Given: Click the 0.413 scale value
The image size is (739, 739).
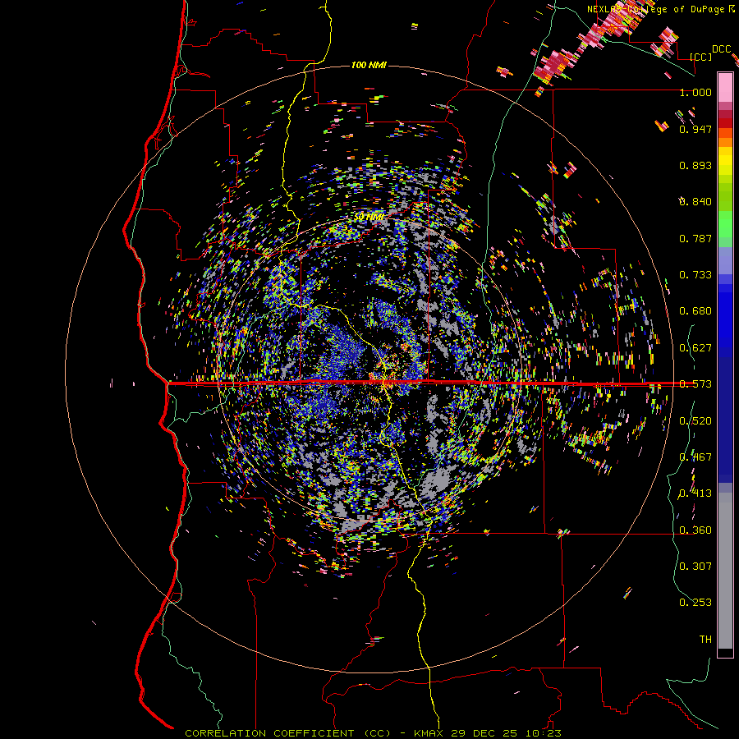Looking at the screenshot, I should (695, 493).
